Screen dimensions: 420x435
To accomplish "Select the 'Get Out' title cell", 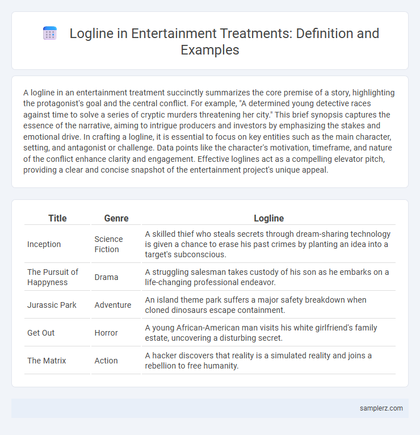I will [x=57, y=332].
